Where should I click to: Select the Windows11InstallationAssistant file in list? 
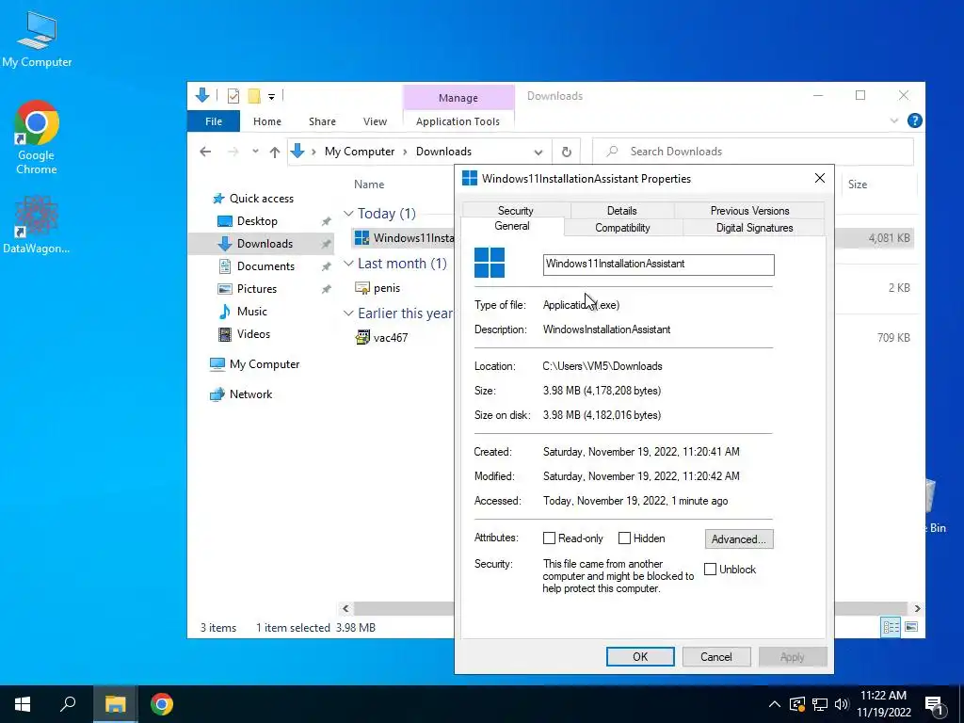[x=404, y=238]
